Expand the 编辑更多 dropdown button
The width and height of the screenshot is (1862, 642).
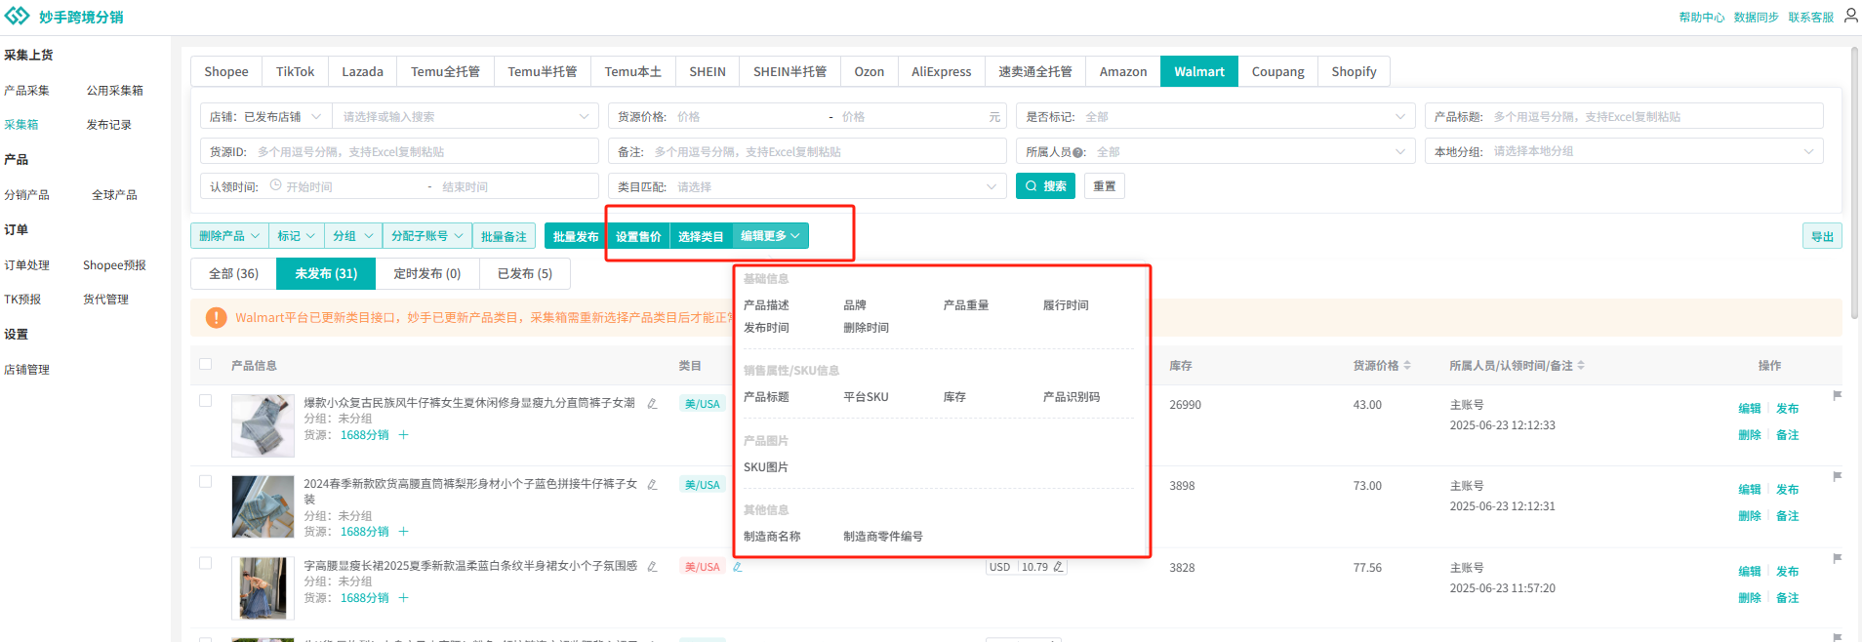point(770,236)
